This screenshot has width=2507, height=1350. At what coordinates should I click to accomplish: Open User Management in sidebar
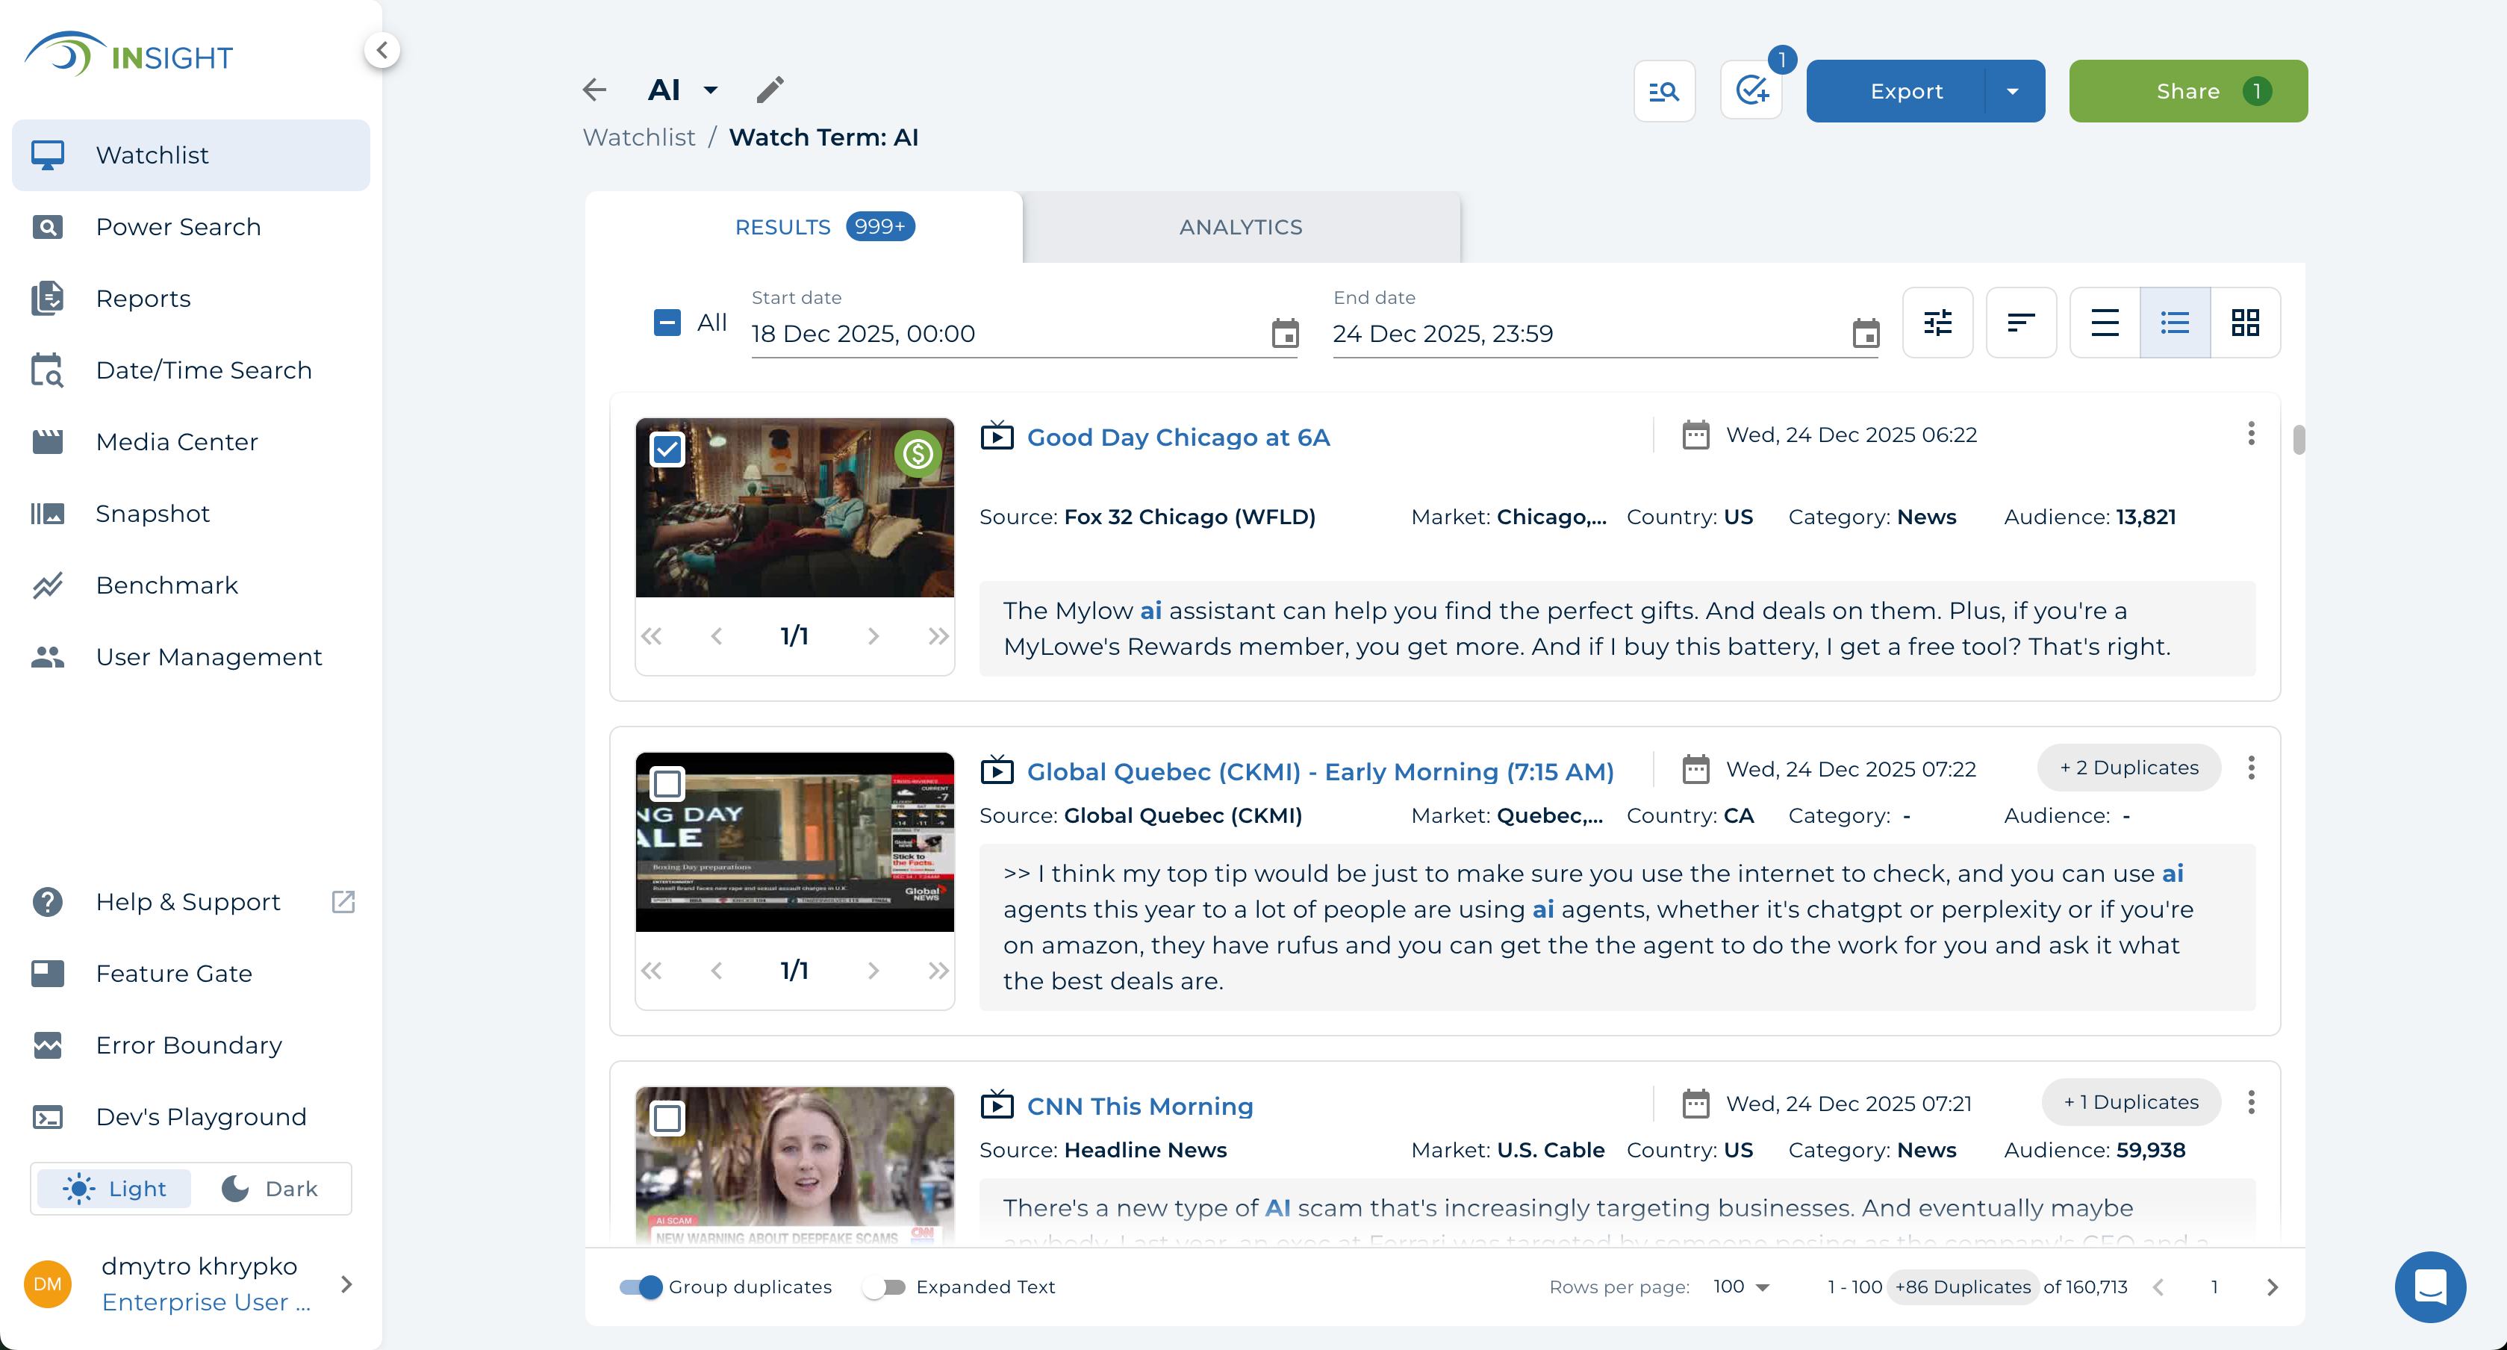[191, 657]
